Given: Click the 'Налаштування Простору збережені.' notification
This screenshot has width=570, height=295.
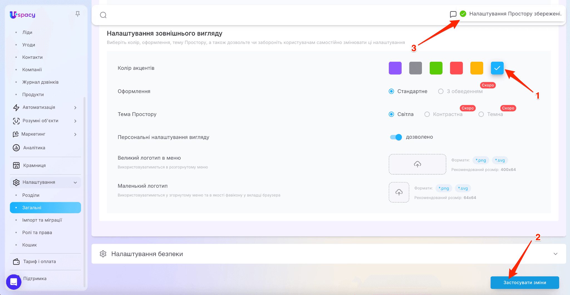Looking at the screenshot, I should (x=515, y=14).
